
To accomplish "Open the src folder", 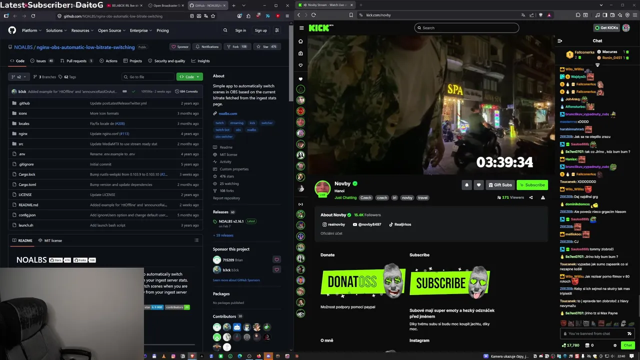I will [21, 144].
